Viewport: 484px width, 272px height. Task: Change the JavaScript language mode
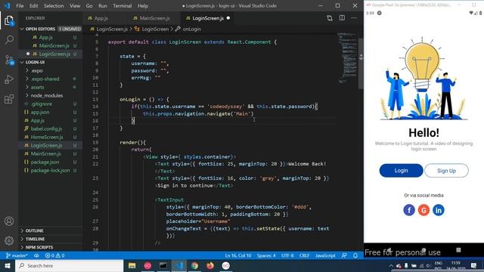coord(325,255)
